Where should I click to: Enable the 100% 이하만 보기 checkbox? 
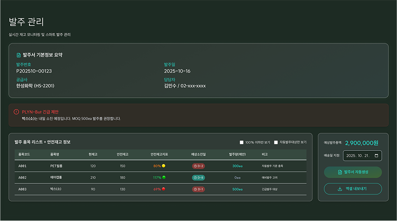tap(242, 142)
